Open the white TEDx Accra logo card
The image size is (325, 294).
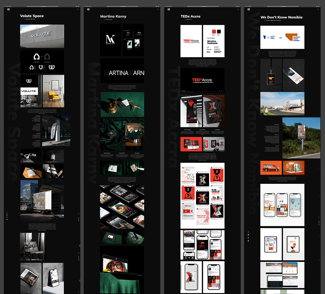coord(191,41)
